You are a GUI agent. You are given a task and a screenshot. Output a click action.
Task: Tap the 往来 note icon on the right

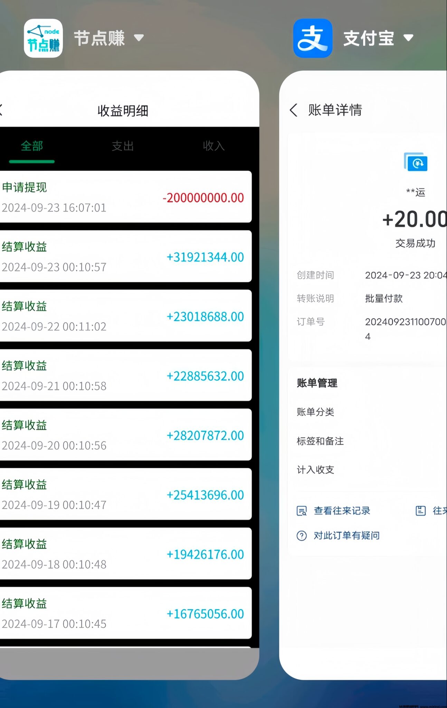pyautogui.click(x=420, y=511)
